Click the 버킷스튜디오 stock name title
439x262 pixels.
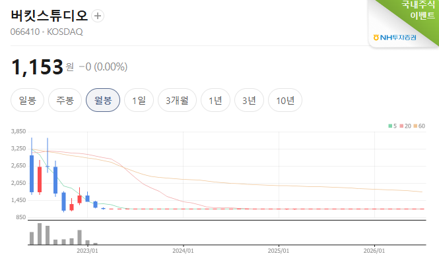[50, 16]
